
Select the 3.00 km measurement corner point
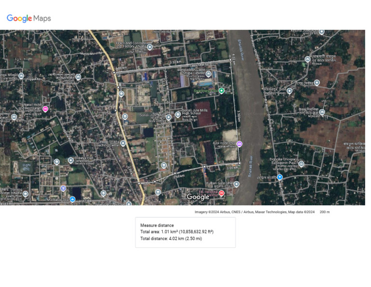[x=239, y=162]
